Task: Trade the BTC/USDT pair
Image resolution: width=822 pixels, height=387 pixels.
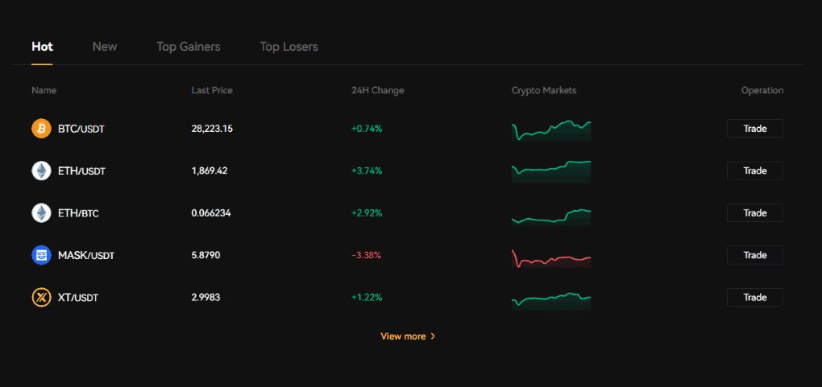Action: (x=755, y=128)
